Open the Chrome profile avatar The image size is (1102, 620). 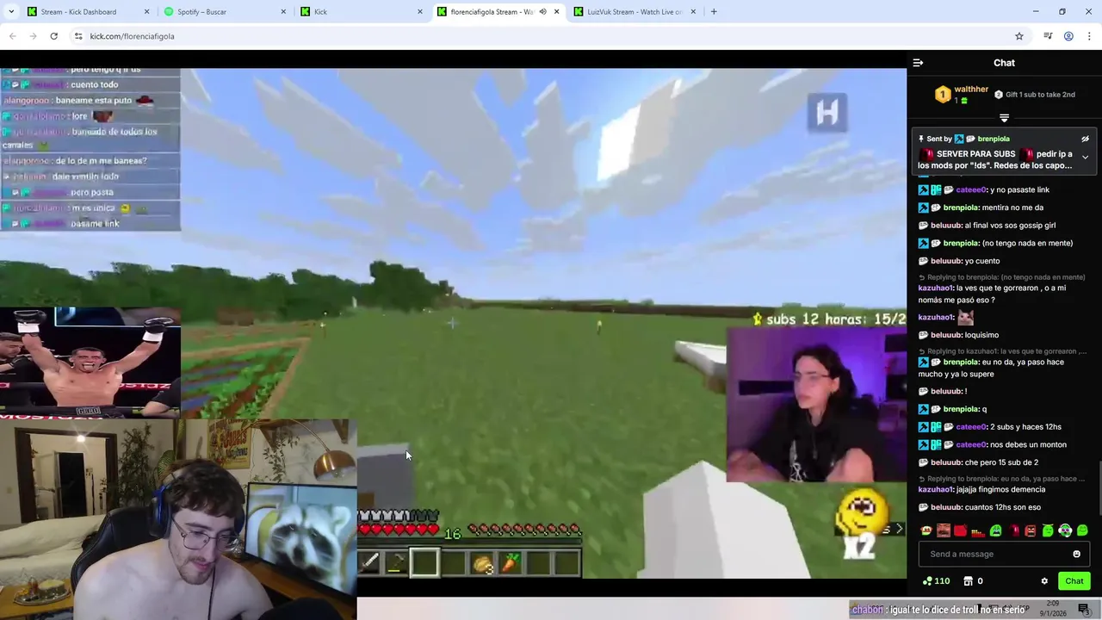pyautogui.click(x=1068, y=36)
